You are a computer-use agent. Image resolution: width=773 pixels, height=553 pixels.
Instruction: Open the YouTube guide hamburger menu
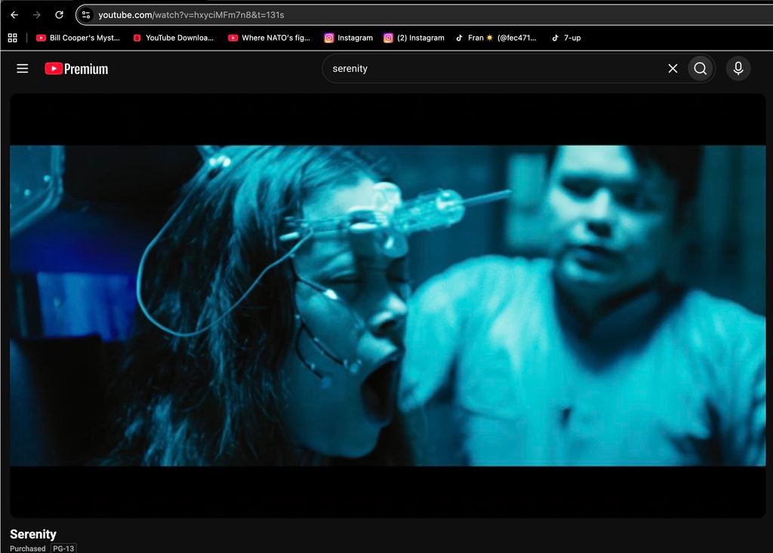(x=22, y=69)
